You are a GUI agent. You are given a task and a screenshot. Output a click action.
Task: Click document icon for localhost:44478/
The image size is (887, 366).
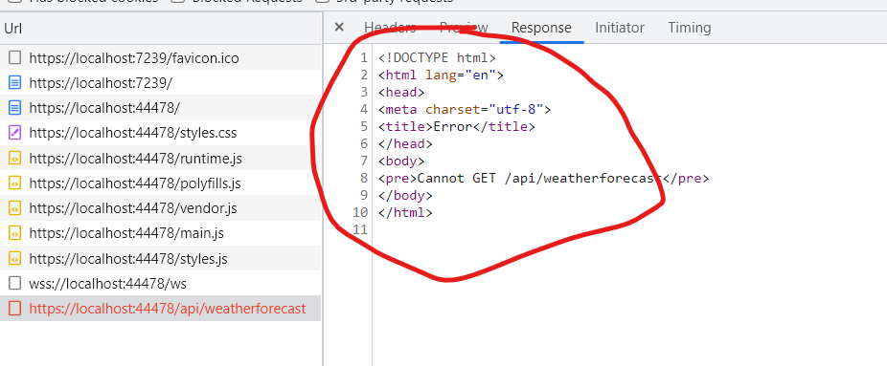(15, 107)
